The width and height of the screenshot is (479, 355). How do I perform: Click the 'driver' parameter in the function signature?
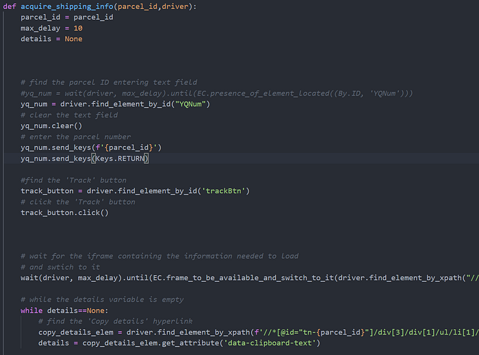174,6
